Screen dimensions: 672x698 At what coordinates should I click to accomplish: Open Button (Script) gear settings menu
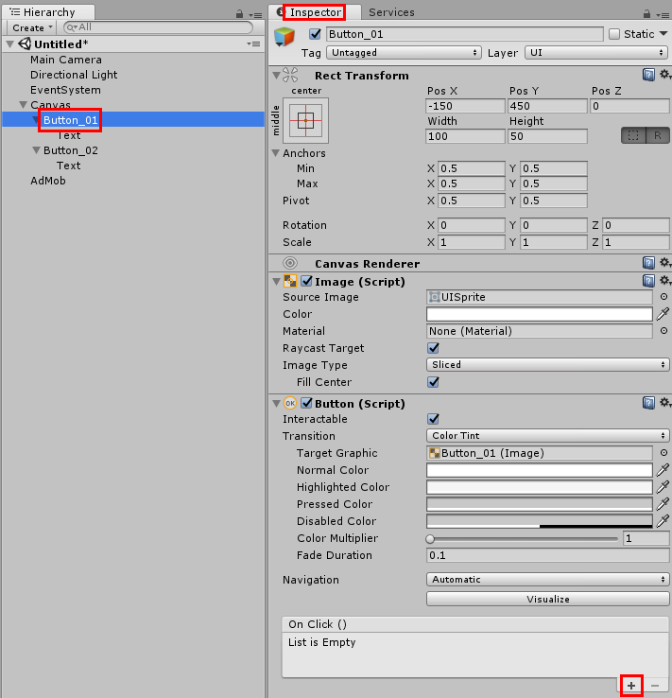click(664, 402)
